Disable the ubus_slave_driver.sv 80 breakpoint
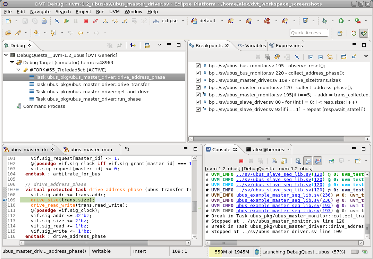This screenshot has width=373, height=259. click(198, 102)
